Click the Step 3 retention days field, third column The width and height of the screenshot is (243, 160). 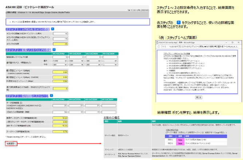pyautogui.click(x=93, y=106)
